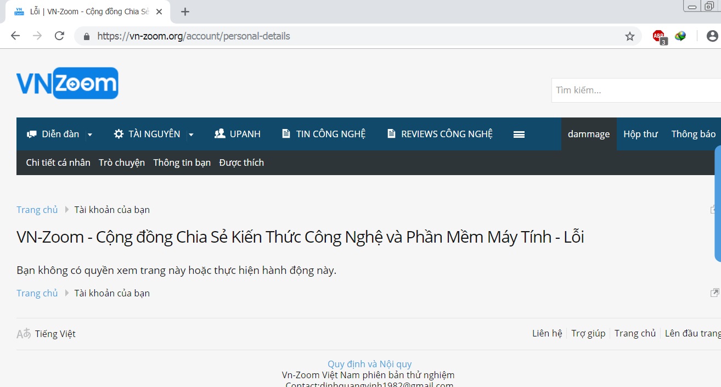Click the Lên đầu trang link
The image size is (721, 387).
[x=692, y=333]
